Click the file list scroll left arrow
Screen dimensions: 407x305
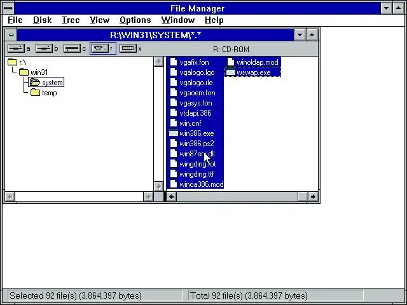pos(172,196)
